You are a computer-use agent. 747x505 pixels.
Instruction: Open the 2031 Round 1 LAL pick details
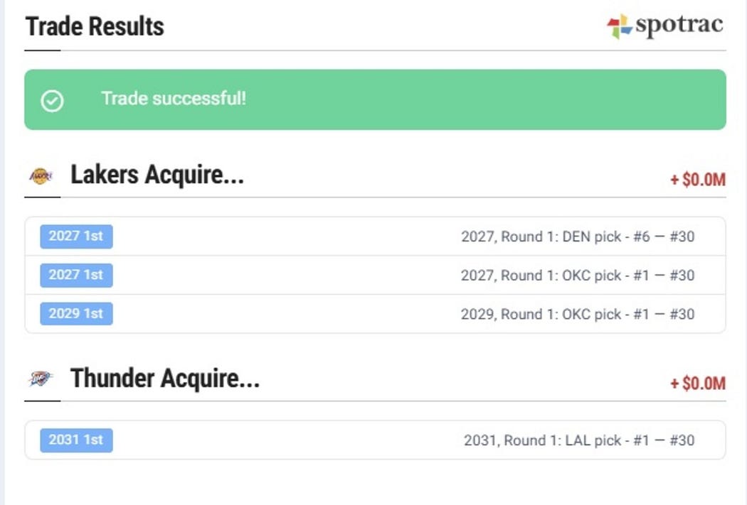[578, 440]
